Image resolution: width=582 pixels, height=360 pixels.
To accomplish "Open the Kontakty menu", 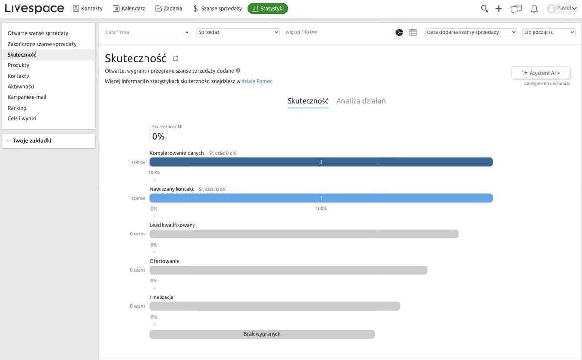I will pyautogui.click(x=88, y=8).
